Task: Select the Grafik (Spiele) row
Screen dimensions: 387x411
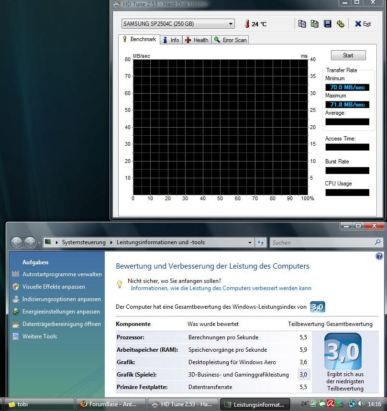Action: click(x=213, y=375)
